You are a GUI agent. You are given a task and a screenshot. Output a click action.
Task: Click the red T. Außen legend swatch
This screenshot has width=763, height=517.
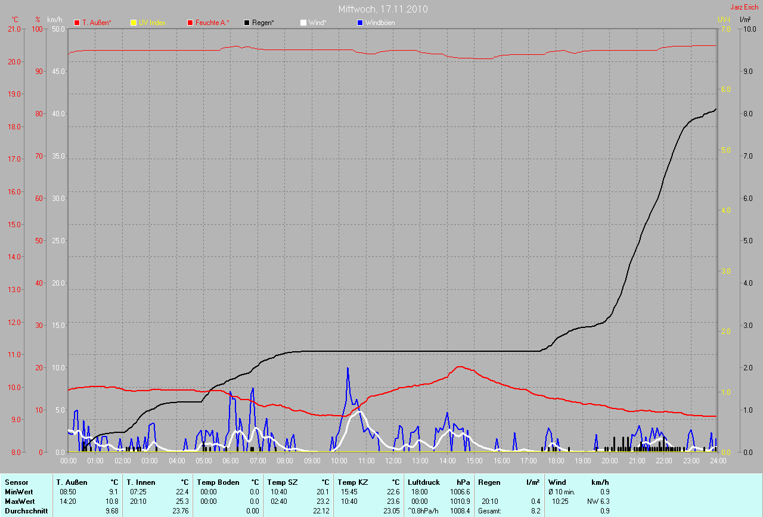coord(77,23)
